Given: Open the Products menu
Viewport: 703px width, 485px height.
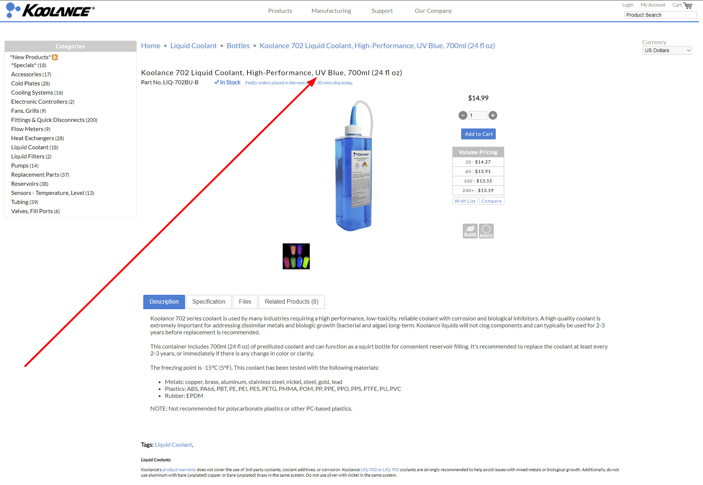Looking at the screenshot, I should (280, 11).
